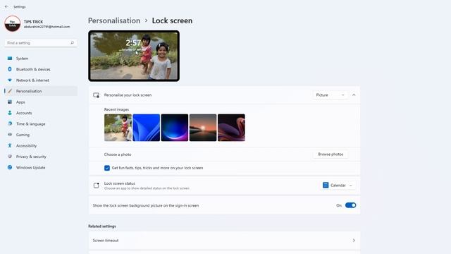Click the search magnifier icon
The width and height of the screenshot is (451, 254).
point(72,43)
